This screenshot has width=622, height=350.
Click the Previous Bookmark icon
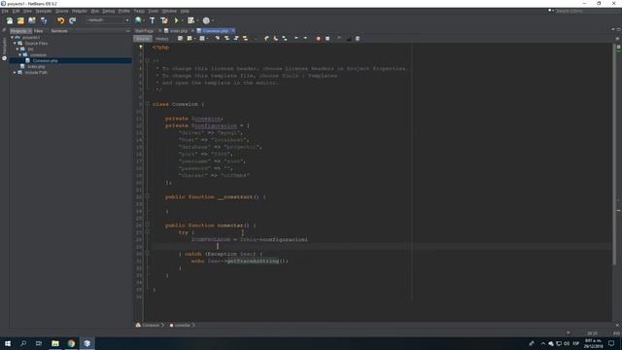(266, 39)
